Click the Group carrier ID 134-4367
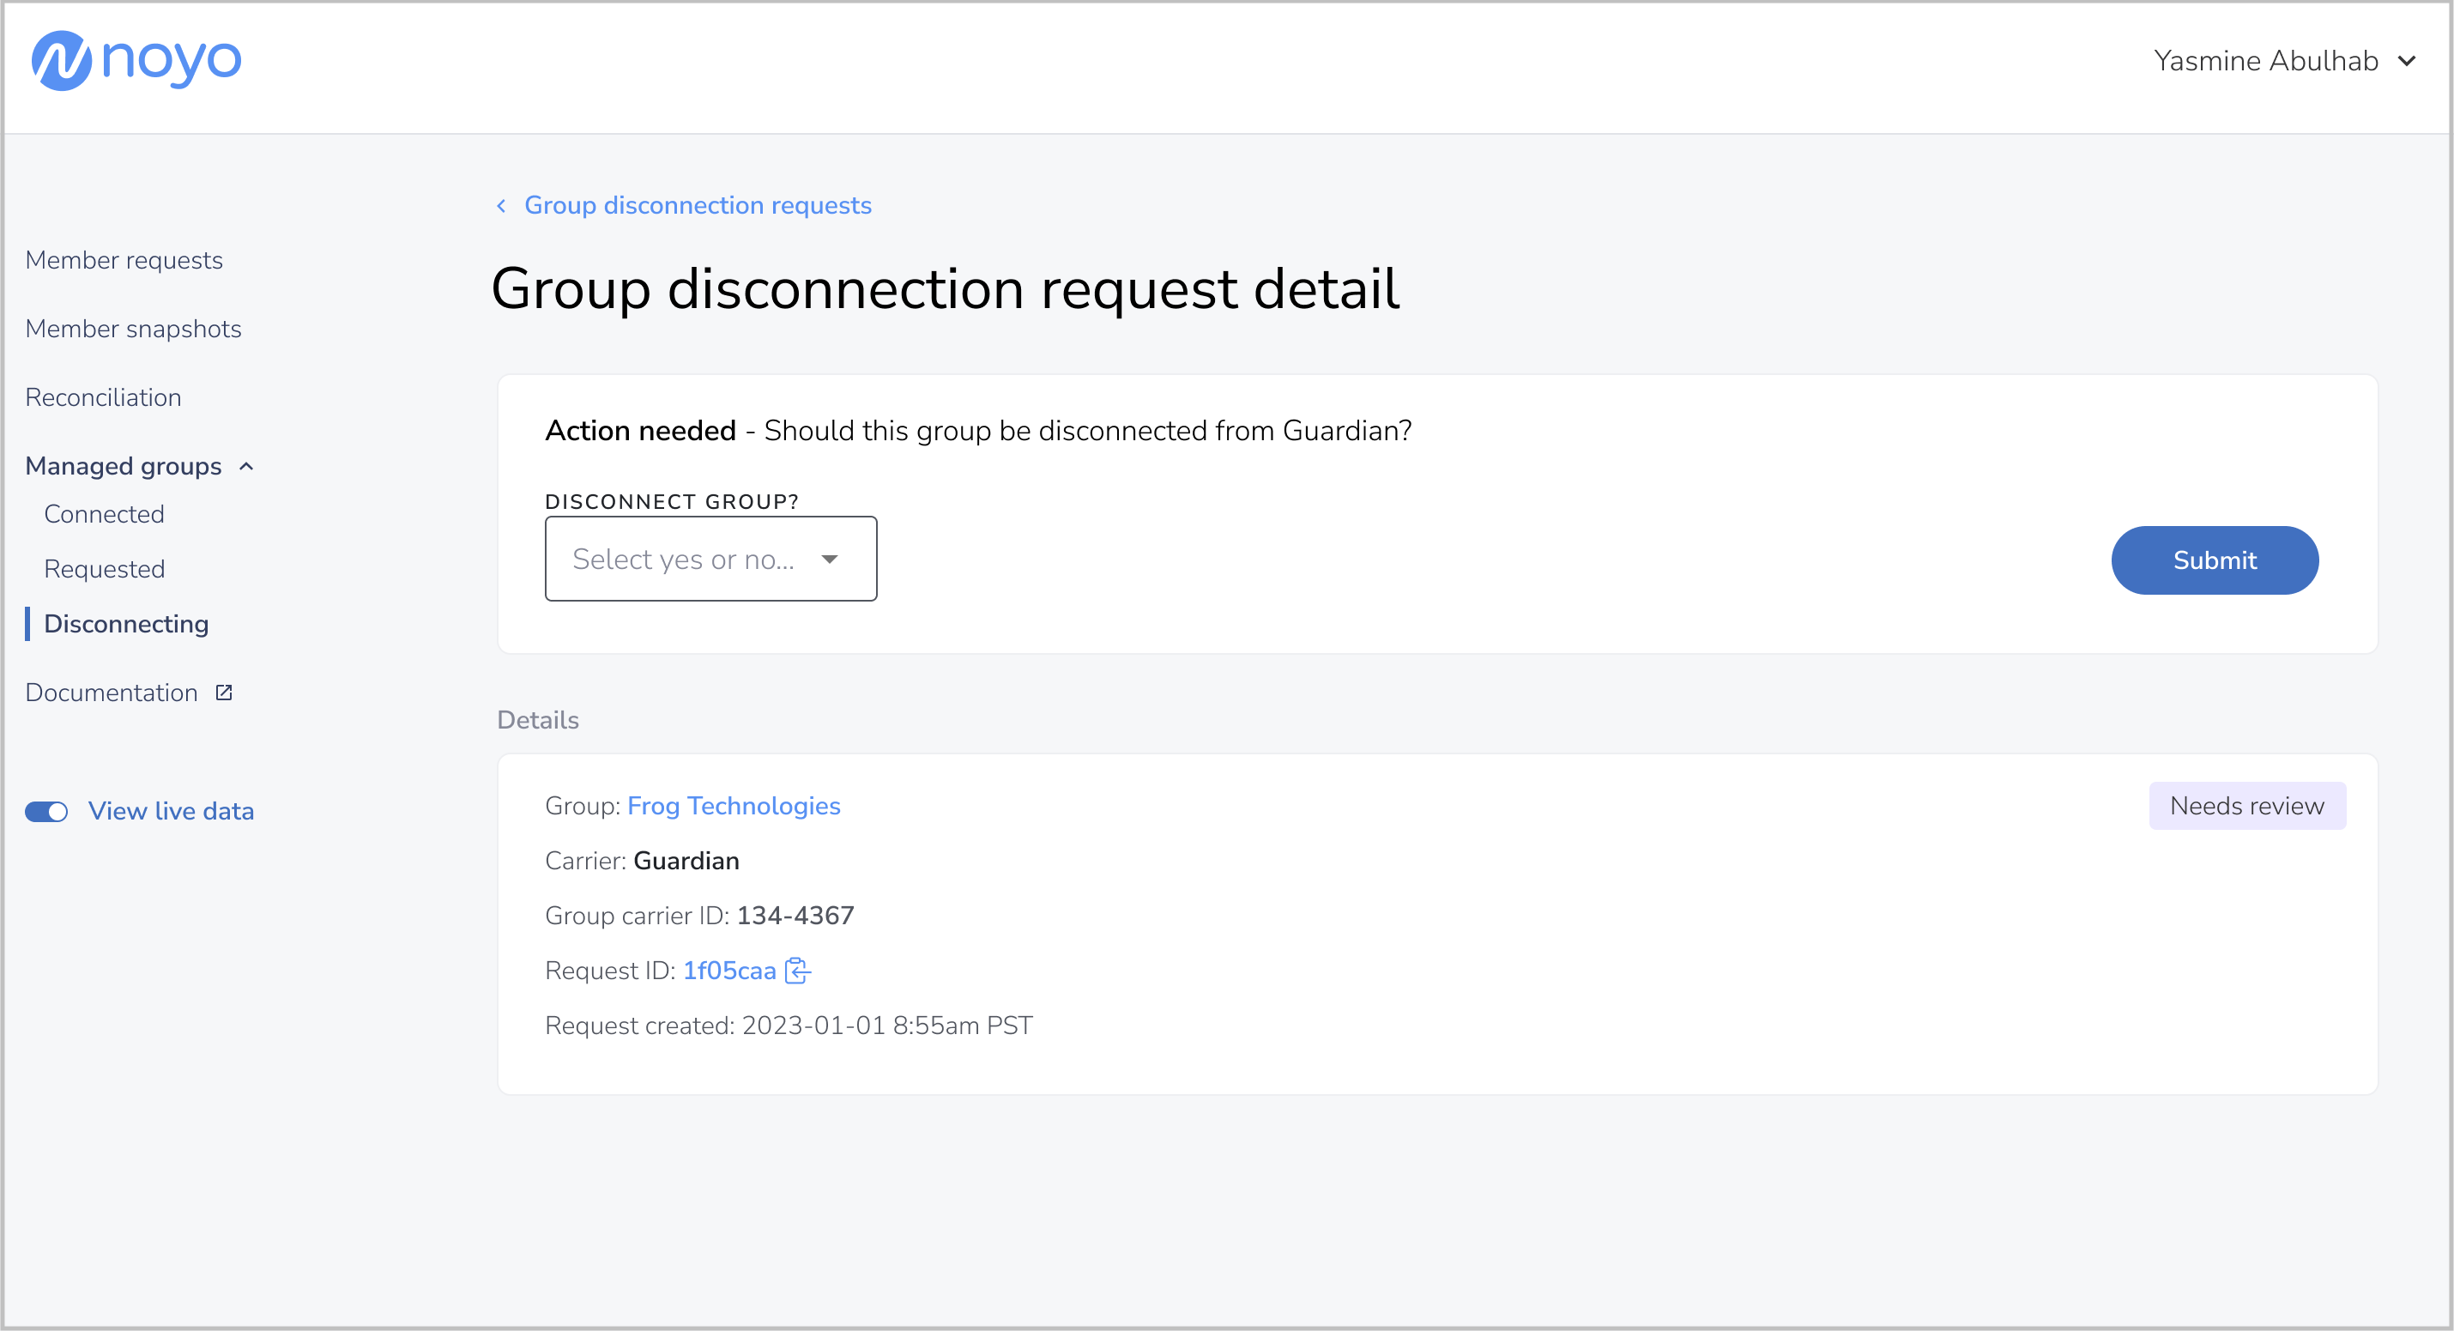 [x=699, y=916]
